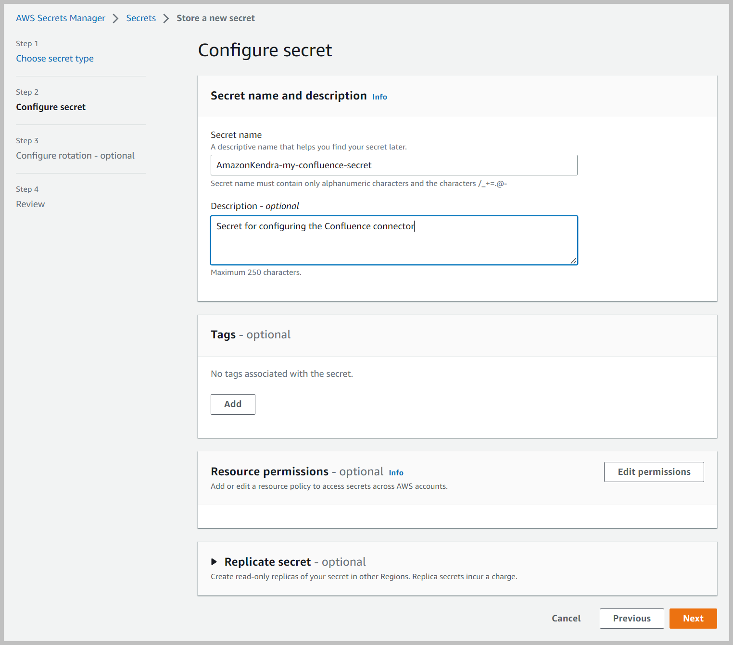This screenshot has height=645, width=733.
Task: Go to Step 1 Choose secret type
Action: pyautogui.click(x=54, y=58)
